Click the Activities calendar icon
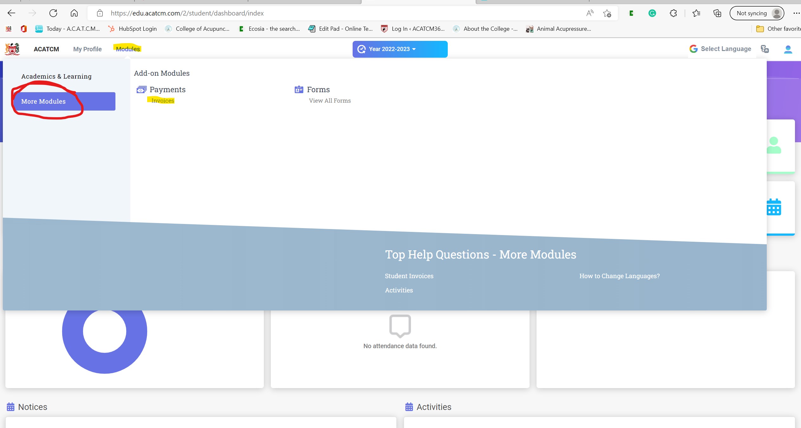Screen dimensions: 801x428 409,407
